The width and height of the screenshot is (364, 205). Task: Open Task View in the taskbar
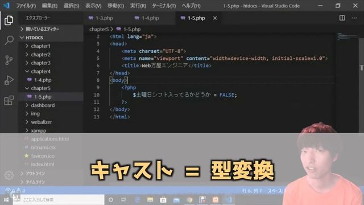click(x=123, y=200)
